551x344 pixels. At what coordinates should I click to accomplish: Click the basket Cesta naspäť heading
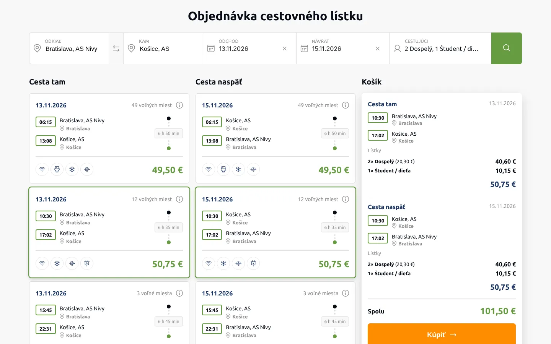[386, 207]
